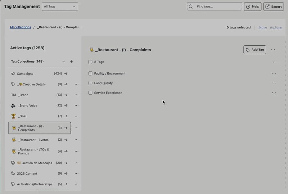
Task: Collapse the 3 Tags list chevron
Action: tap(274, 62)
